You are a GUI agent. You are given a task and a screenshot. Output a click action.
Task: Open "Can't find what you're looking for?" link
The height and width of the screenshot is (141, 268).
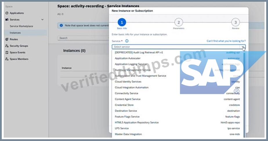click(226, 41)
